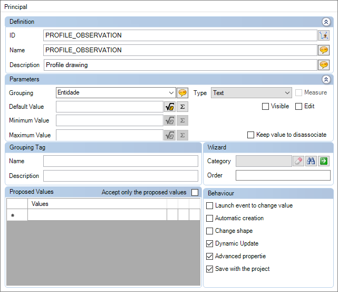Screen dimensions: 338x292
Task: Uncheck Dynamic Update option
Action: [209, 243]
